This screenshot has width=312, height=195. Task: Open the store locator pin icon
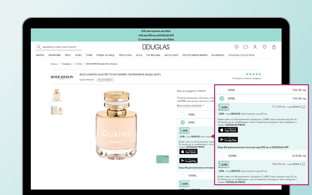click(236, 47)
